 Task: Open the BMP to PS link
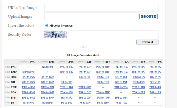point(155,72)
